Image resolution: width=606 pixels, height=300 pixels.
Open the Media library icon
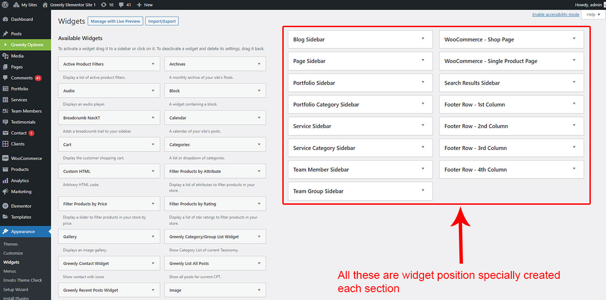point(6,56)
